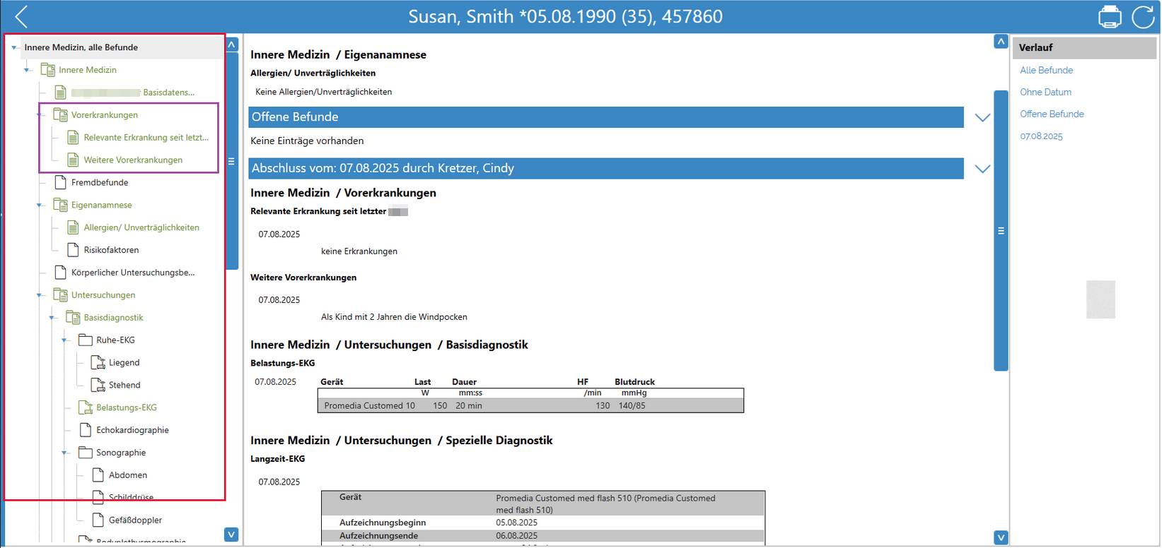Viewport: 1162px width, 548px height.
Task: Click the tree panel scrollbar thumb
Action: pyautogui.click(x=232, y=161)
